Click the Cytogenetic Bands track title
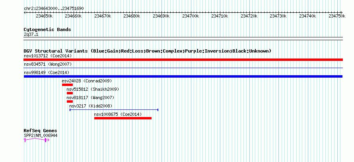This screenshot has height=162, width=354. click(47, 29)
